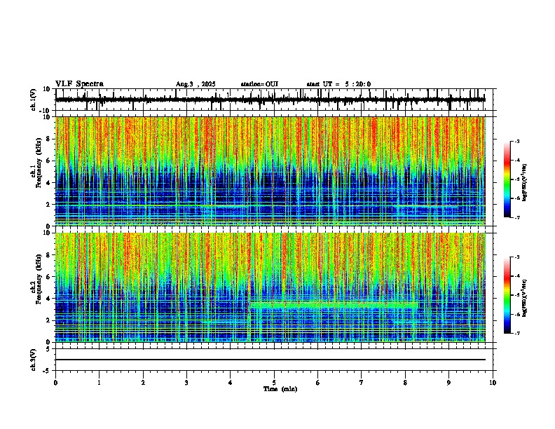The width and height of the screenshot is (555, 429).
Task: Click the upper PSD color scale bar
Action: point(507,179)
